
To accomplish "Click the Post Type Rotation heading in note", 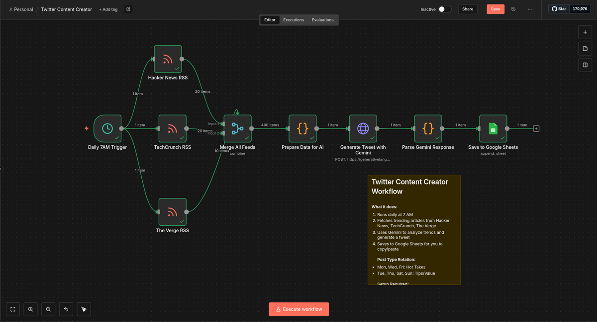I will click(x=396, y=259).
